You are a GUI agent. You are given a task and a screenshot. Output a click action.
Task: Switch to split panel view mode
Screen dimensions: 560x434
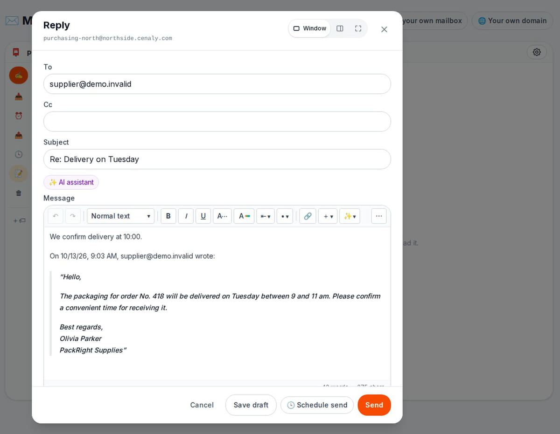(340, 28)
